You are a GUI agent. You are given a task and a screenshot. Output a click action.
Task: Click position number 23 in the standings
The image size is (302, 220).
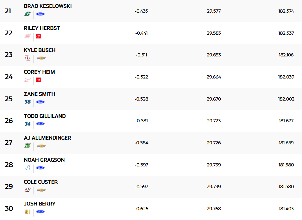click(x=9, y=55)
